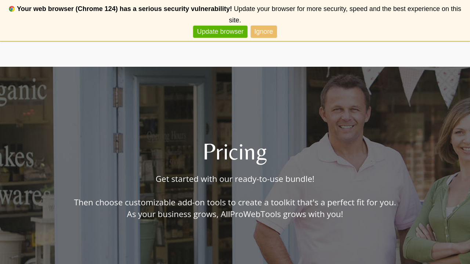
Task: Dismiss the warning with the Ignore button
Action: [x=264, y=32]
